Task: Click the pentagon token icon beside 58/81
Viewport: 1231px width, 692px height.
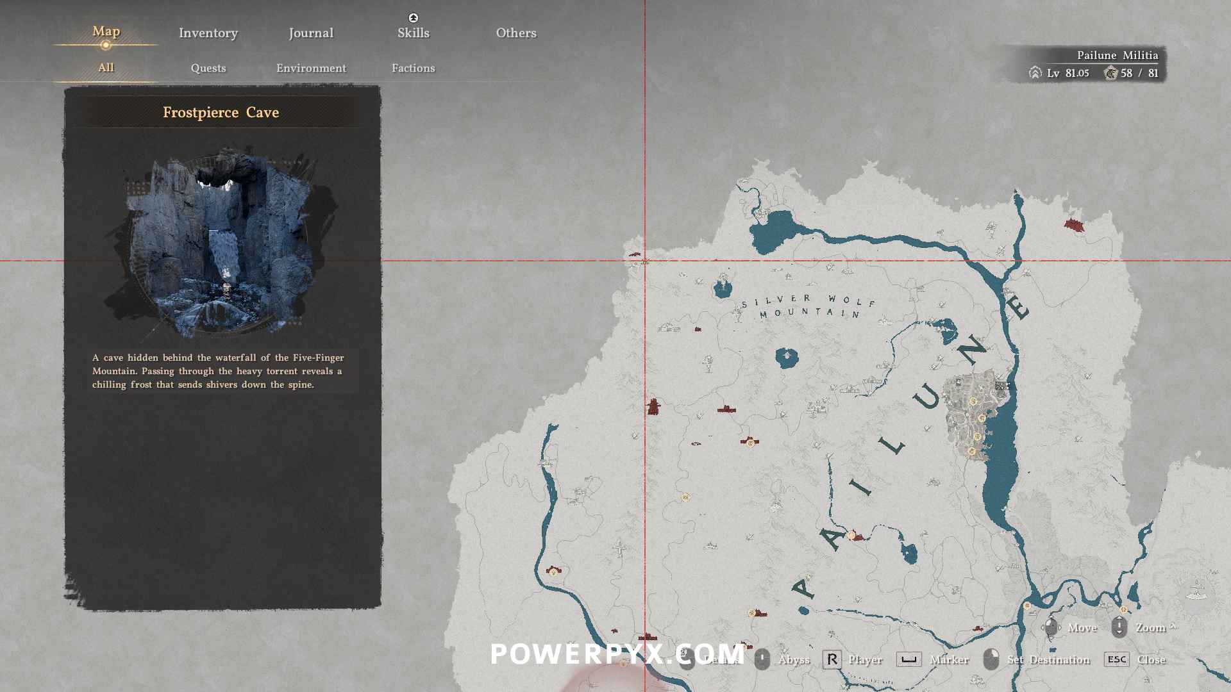Action: [x=1110, y=73]
